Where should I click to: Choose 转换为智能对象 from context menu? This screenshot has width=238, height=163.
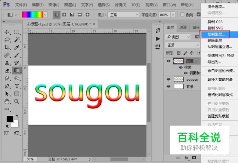coord(219,80)
